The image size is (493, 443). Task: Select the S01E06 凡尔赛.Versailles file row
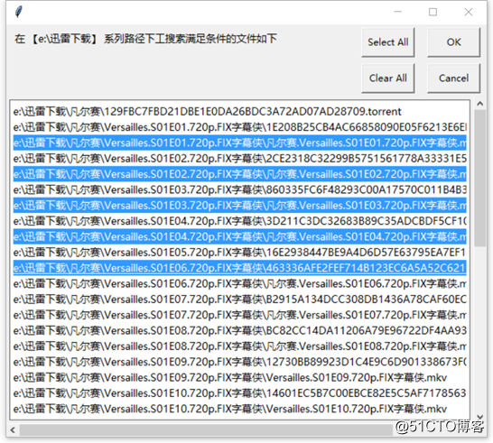tap(240, 283)
